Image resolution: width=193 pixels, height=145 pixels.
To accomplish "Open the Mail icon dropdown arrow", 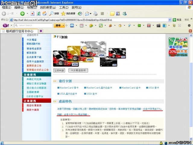I will 90,14.
